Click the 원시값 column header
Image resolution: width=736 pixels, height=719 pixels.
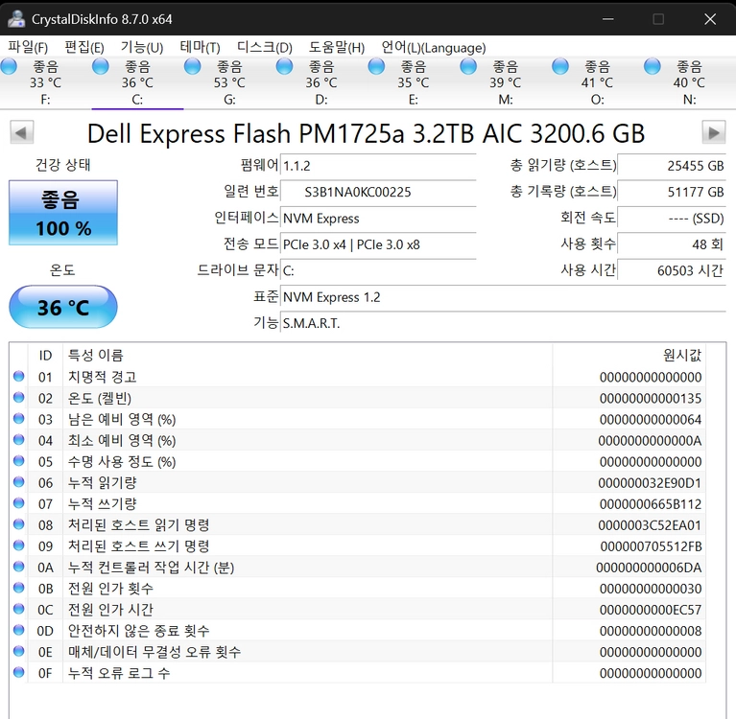629,355
